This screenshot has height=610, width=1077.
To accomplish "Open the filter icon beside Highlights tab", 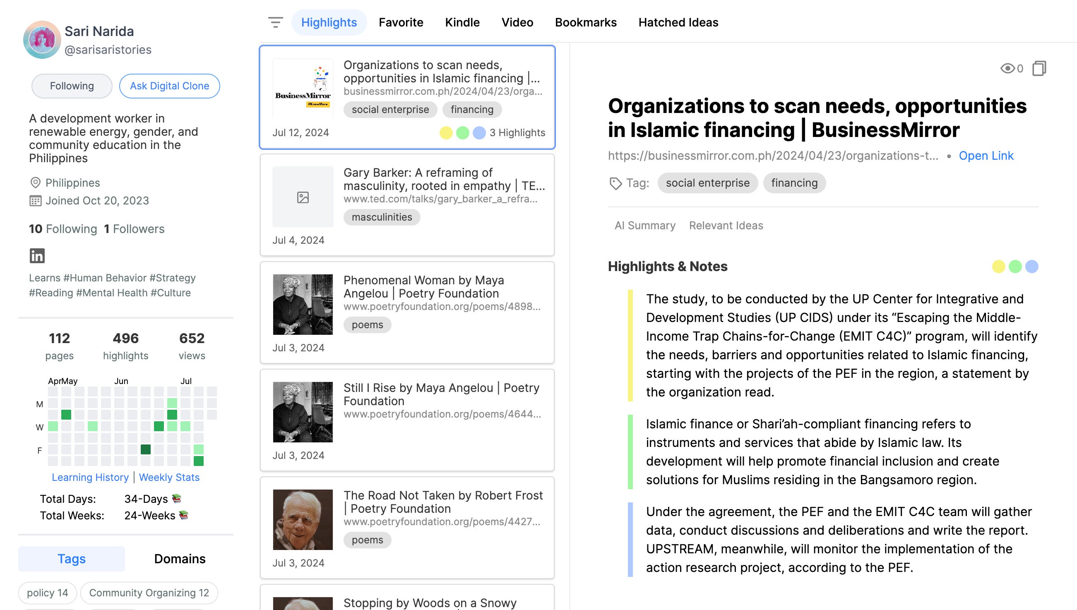I will point(275,22).
